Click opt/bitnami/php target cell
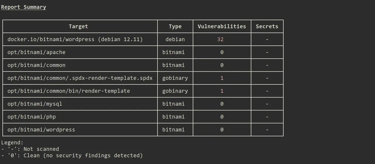 click(x=31, y=117)
